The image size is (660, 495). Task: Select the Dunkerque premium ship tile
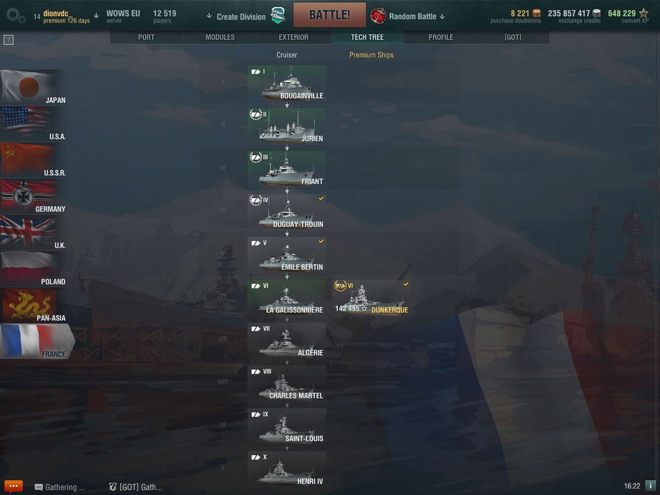pyautogui.click(x=372, y=298)
